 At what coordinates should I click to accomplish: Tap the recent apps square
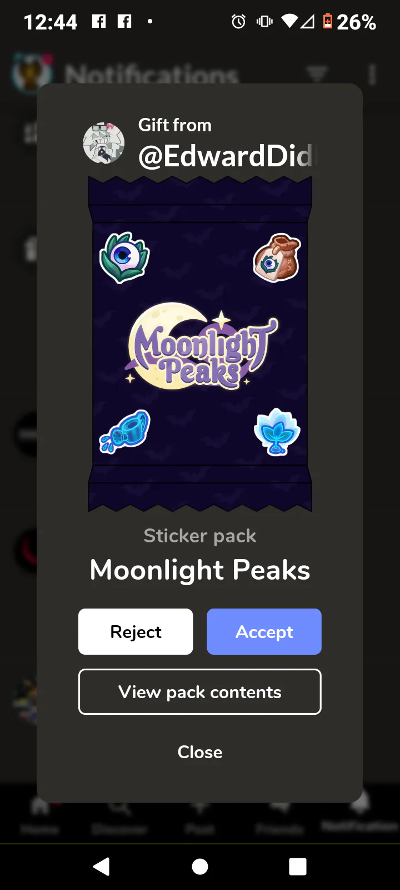coord(298,867)
